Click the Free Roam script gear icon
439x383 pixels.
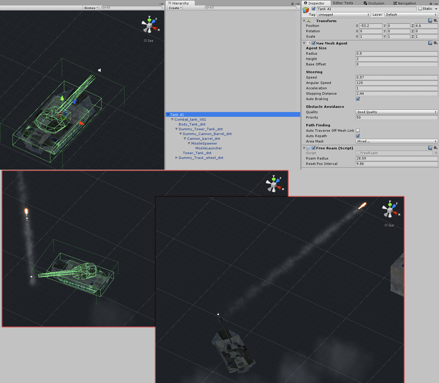tap(435, 148)
